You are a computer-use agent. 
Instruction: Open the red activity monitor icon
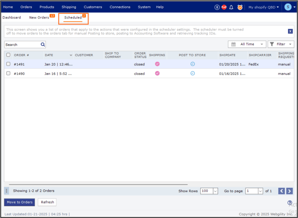[224, 7]
